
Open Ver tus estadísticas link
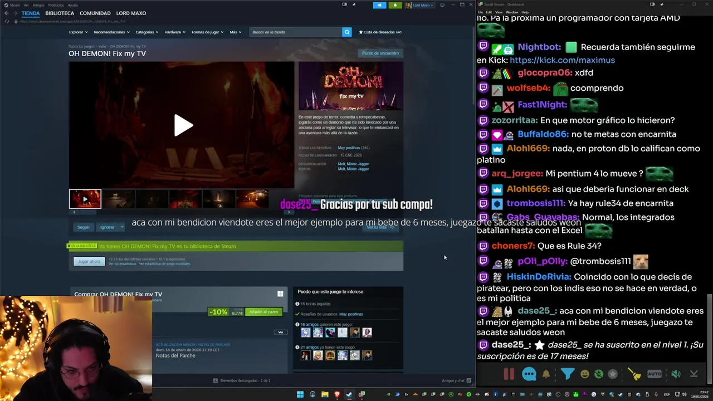122,264
